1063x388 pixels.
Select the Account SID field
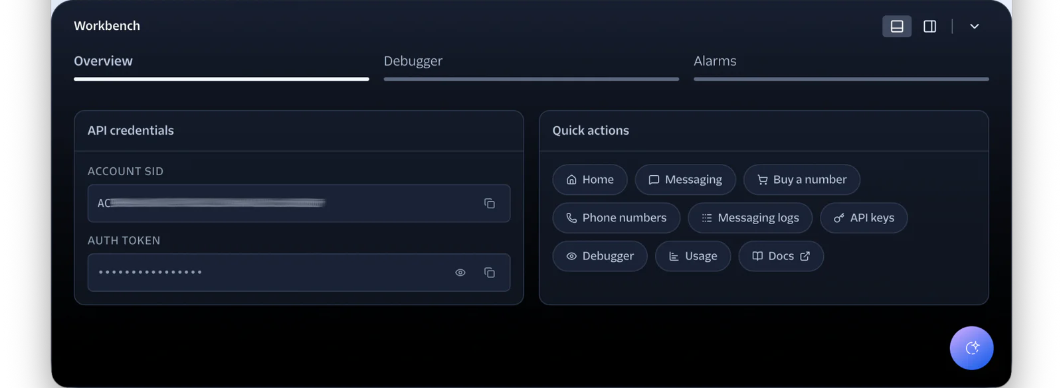(299, 204)
